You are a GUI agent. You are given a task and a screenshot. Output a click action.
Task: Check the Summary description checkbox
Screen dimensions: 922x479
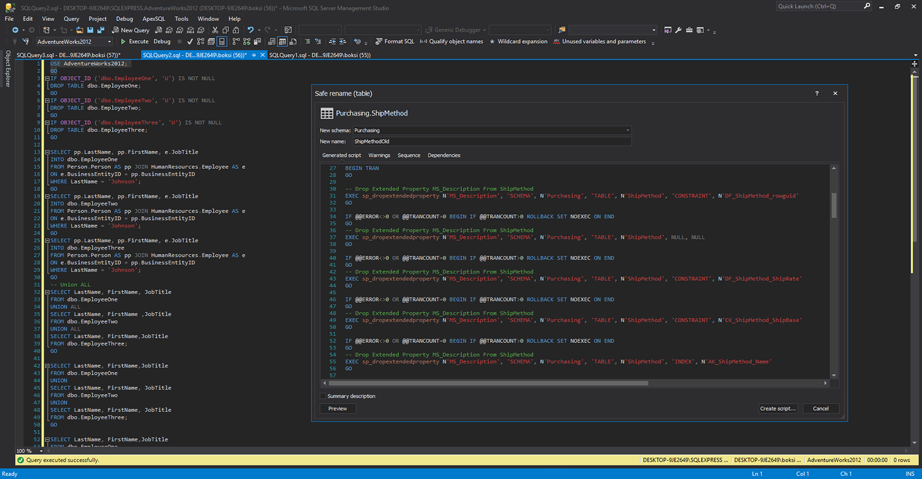[x=323, y=396]
